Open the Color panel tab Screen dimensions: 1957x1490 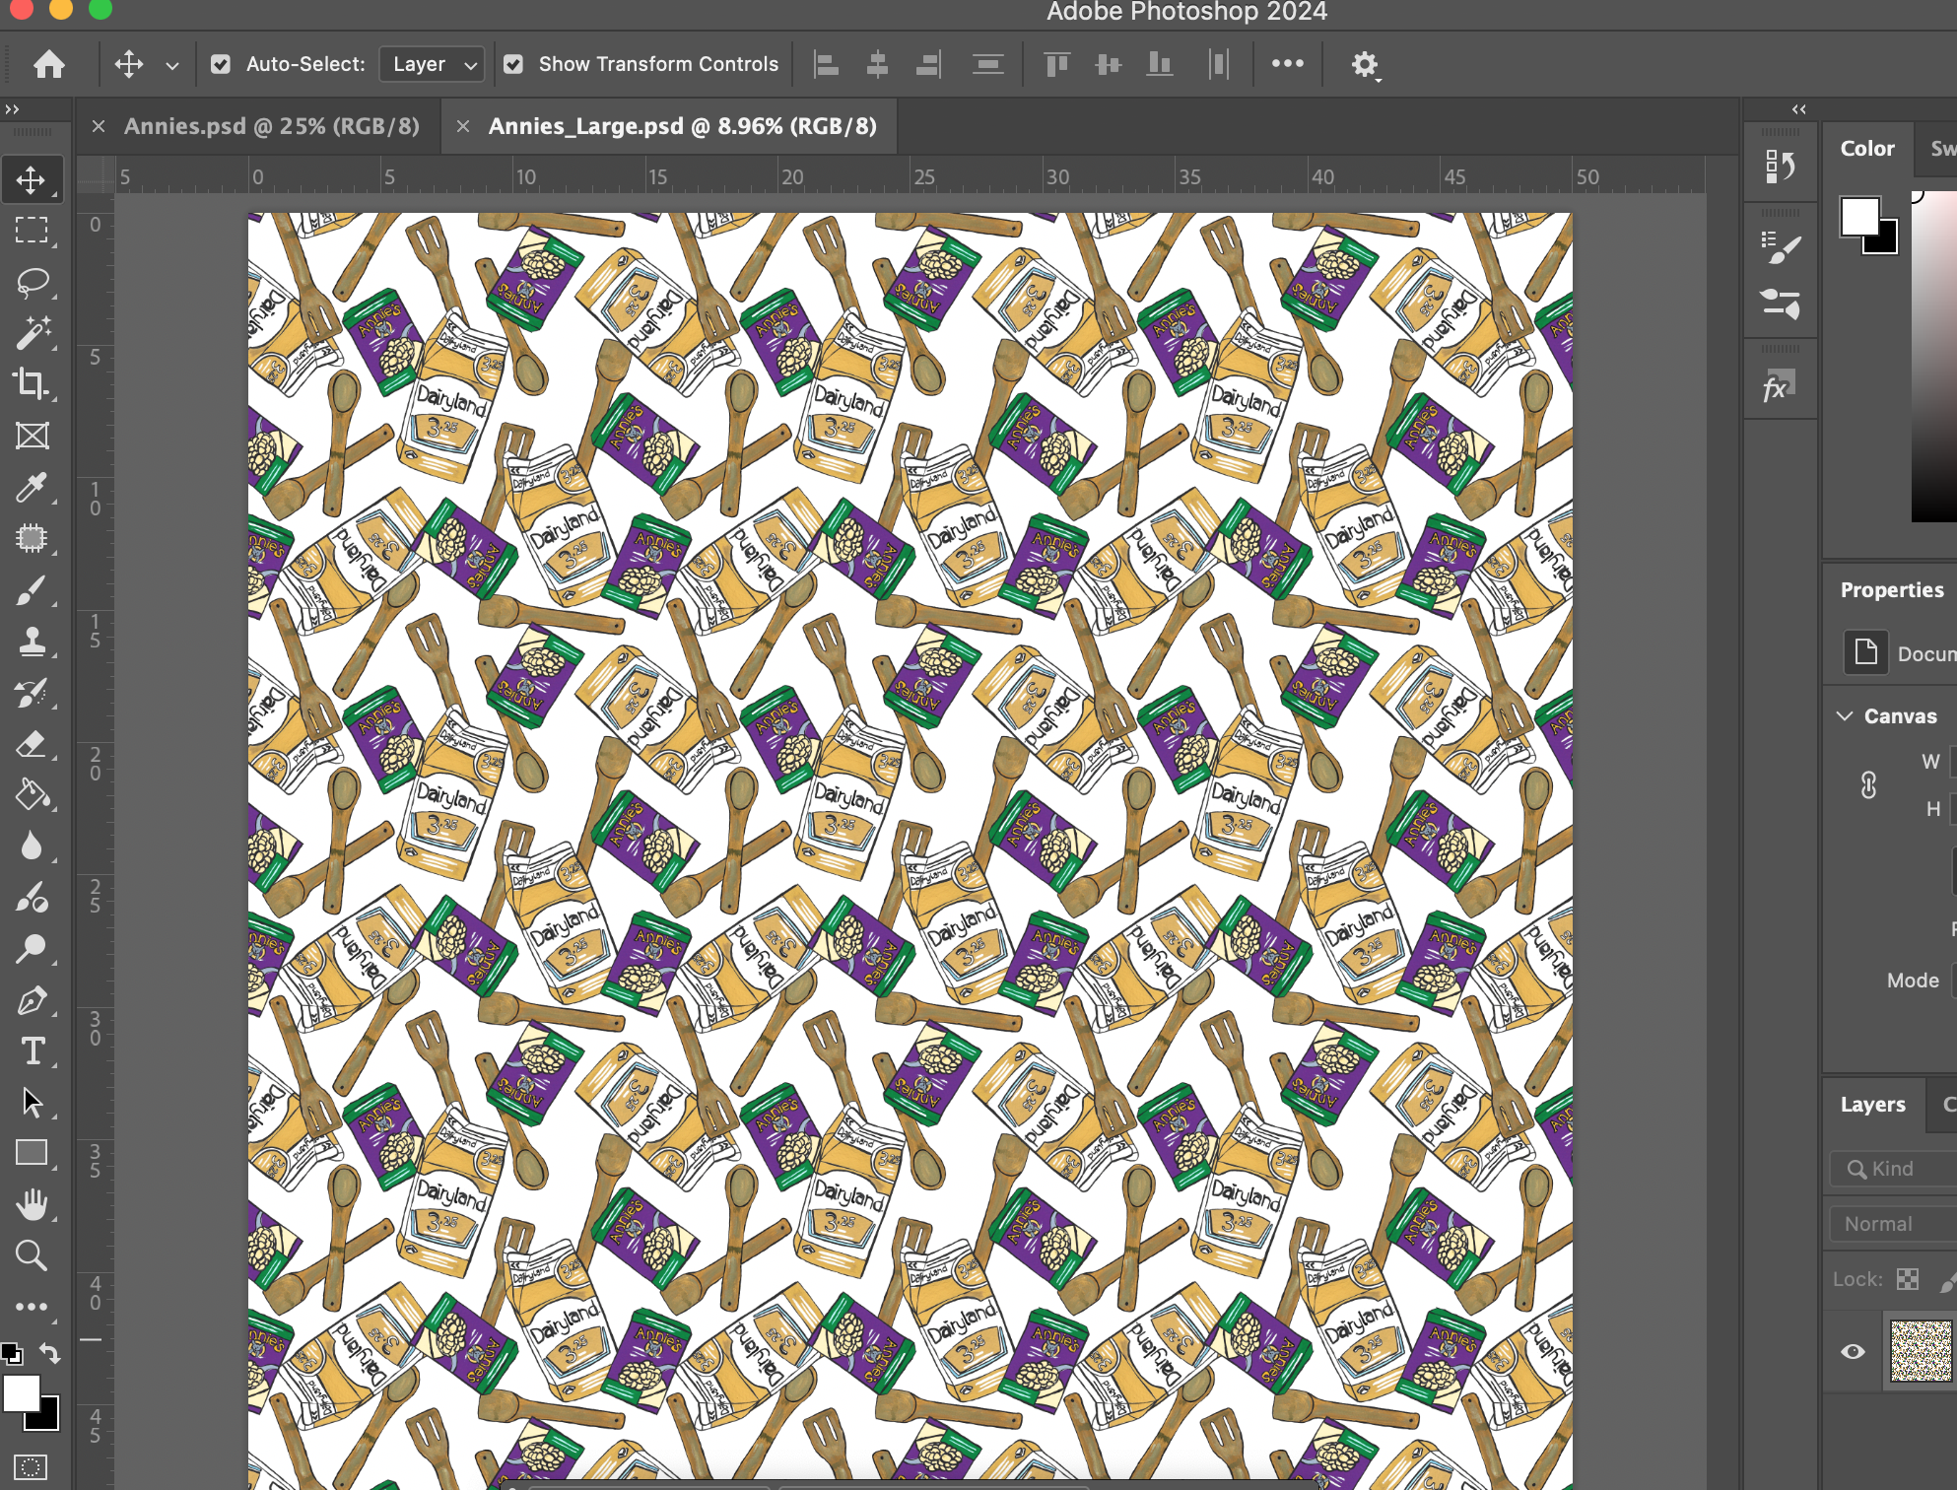tap(1867, 149)
